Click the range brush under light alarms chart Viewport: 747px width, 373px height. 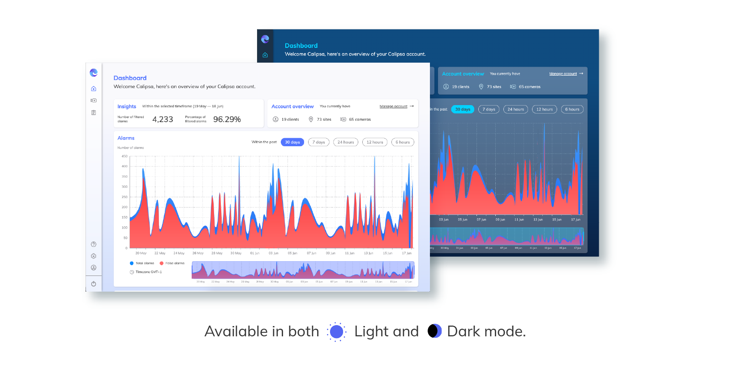[303, 270]
